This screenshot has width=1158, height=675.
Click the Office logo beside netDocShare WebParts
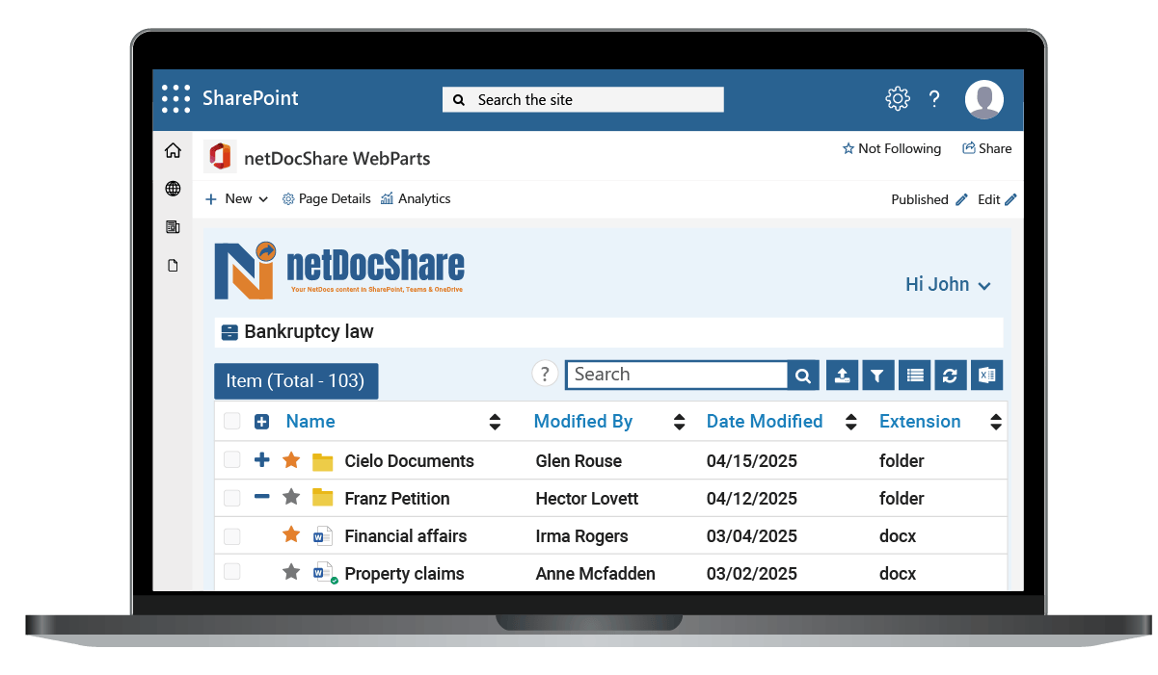220,157
